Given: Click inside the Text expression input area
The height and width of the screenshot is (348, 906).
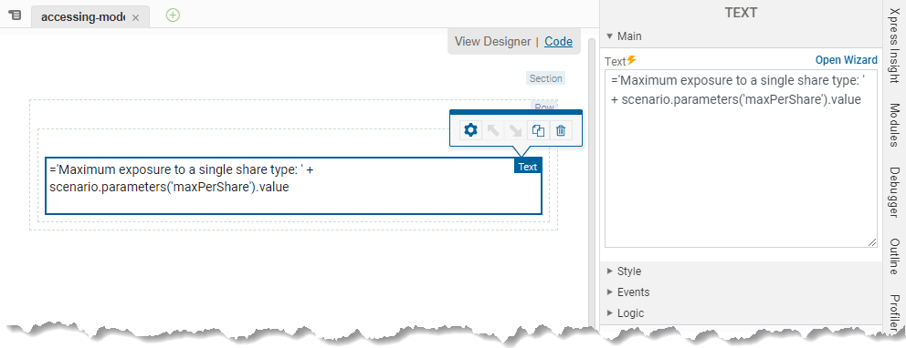Looking at the screenshot, I should click(741, 159).
